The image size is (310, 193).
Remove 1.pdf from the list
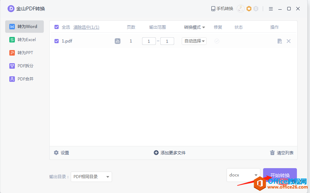[x=289, y=41]
